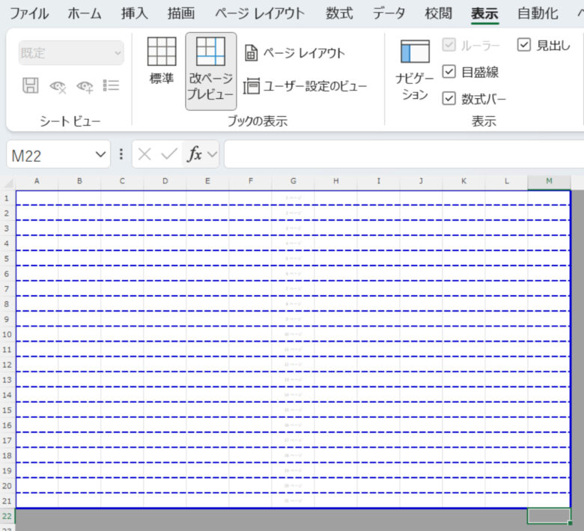584x531 pixels.
Task: Select row 20 header
Action: click(x=7, y=485)
